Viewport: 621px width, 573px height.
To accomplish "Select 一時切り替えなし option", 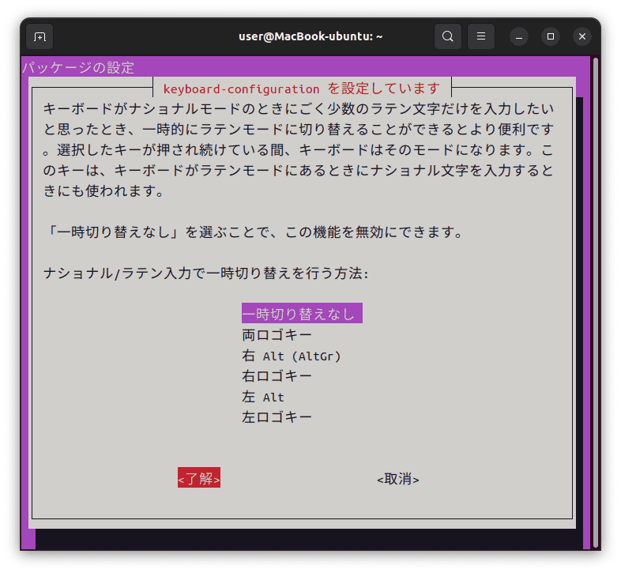I will (x=302, y=314).
